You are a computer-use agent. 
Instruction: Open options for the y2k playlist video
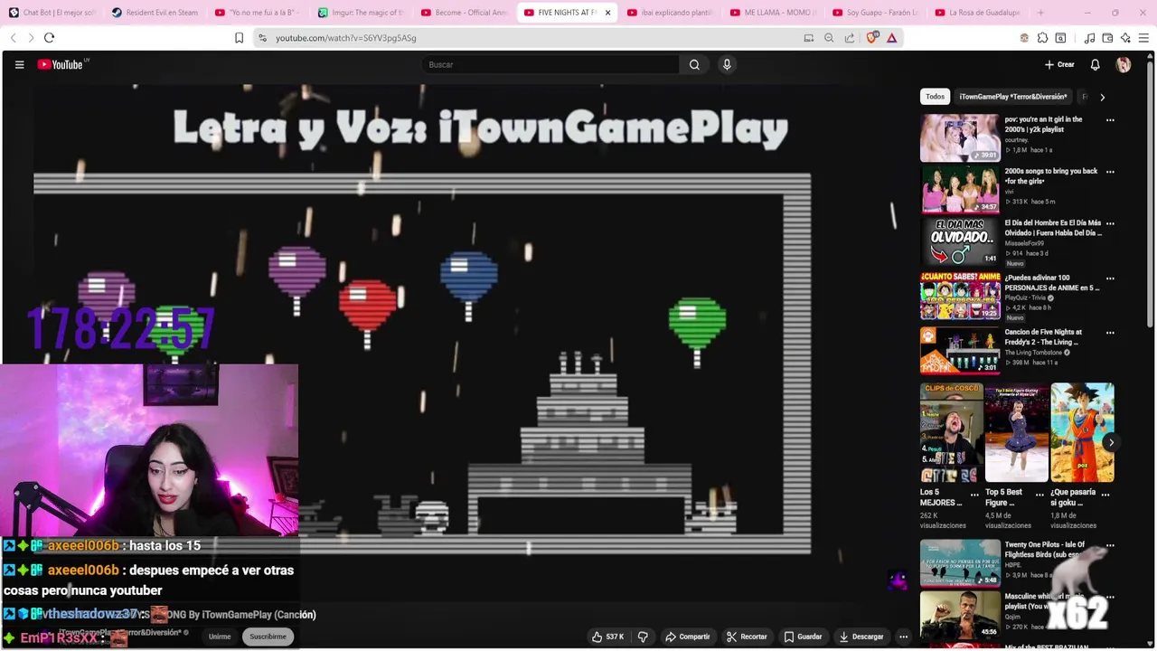(1110, 120)
